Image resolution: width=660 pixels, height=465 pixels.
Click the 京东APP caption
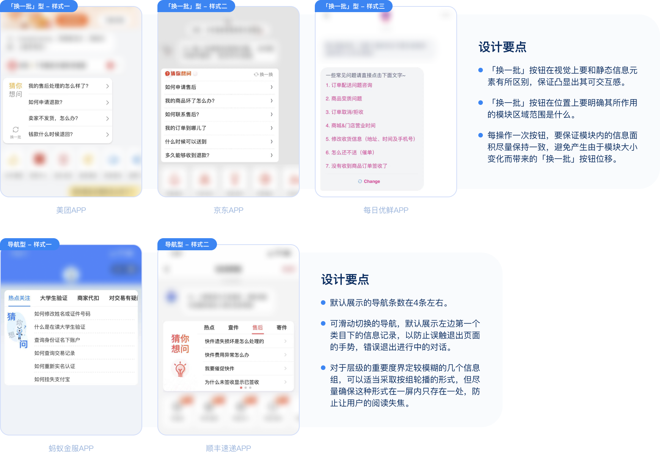tap(228, 210)
